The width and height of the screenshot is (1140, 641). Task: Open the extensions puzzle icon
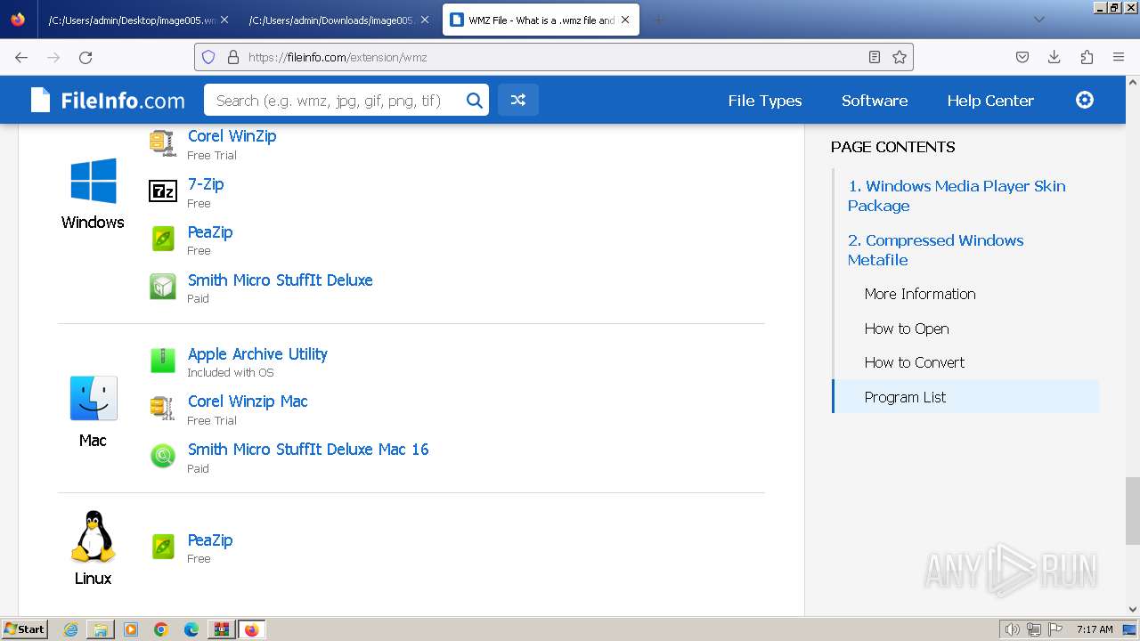(x=1087, y=57)
